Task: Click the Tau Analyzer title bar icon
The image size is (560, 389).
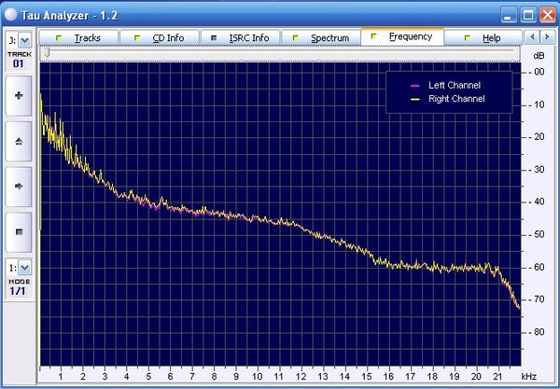Action: [10, 15]
